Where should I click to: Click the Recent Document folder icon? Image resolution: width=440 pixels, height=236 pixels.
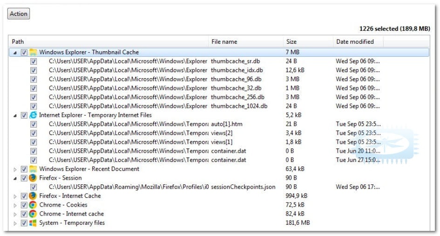click(33, 169)
